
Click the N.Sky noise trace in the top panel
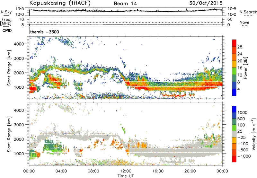126,11
